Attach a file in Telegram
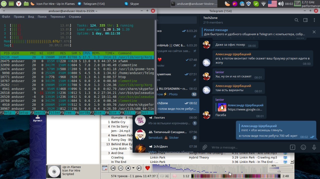The height and width of the screenshot is (179, 320). [x=205, y=147]
